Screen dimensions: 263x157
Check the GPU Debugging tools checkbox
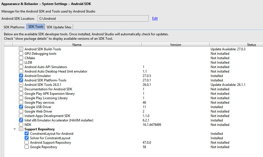coord(21,53)
